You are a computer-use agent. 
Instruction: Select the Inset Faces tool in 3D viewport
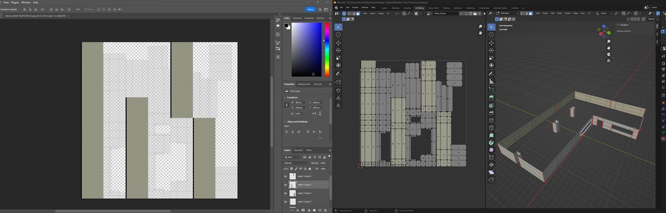pyautogui.click(x=491, y=105)
